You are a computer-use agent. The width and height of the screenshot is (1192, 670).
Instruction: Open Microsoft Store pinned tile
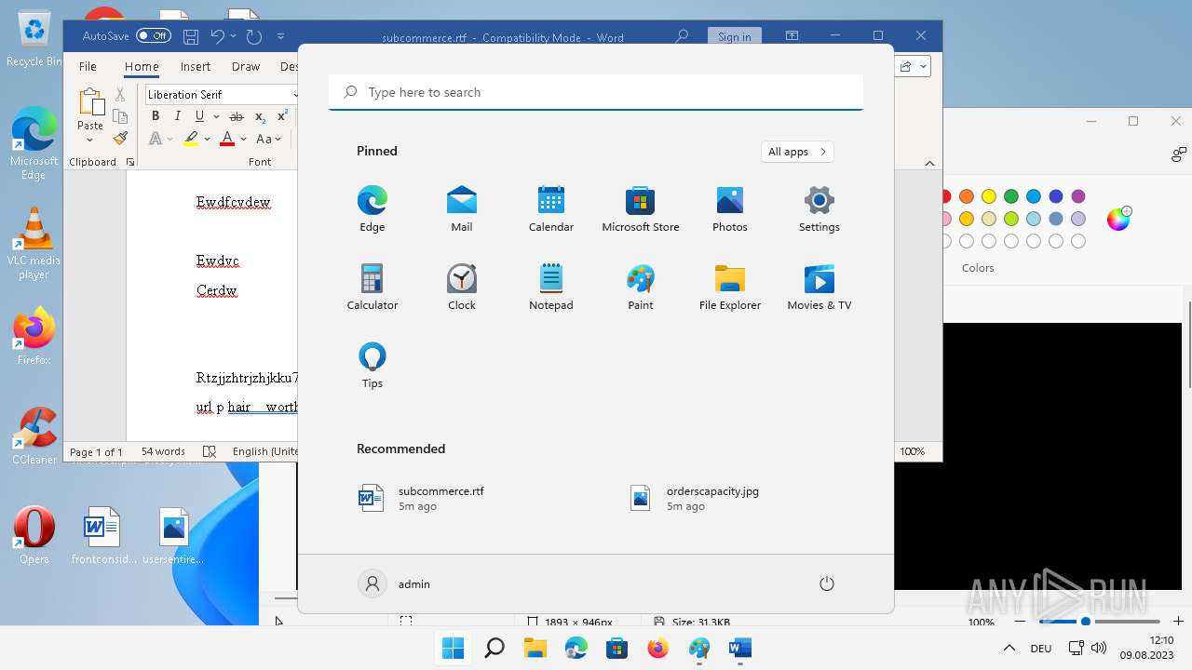(641, 208)
